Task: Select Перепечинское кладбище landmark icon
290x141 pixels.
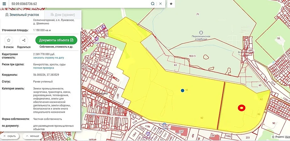Action: coord(201,32)
